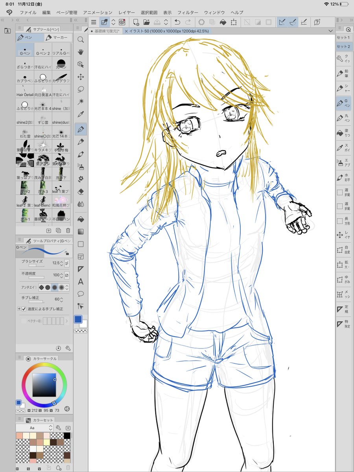Select the Fill bucket tool
Image resolution: width=354 pixels, height=472 pixels.
81,219
